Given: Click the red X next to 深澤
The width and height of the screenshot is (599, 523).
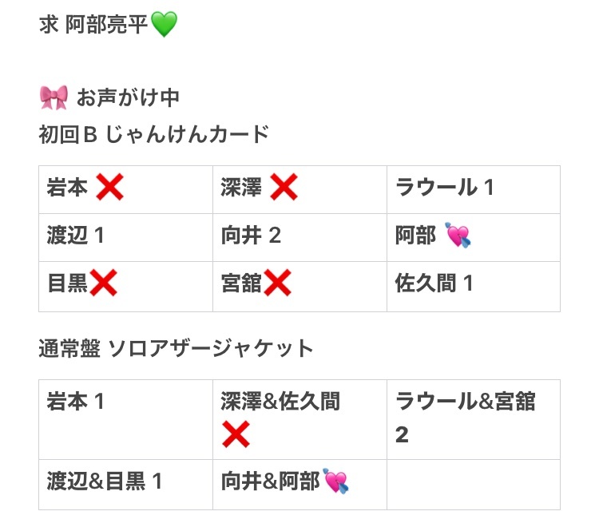Looking at the screenshot, I should [284, 187].
